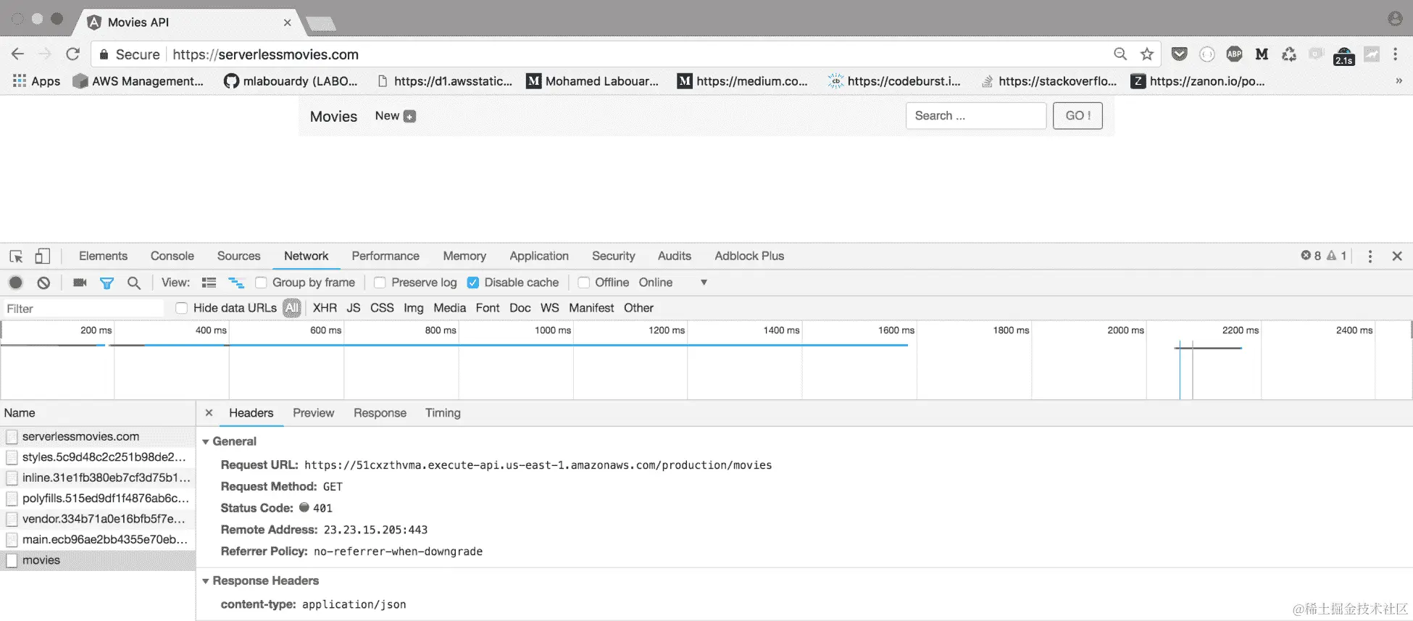Open the Pocket extension icon
1413x621 pixels.
(x=1180, y=54)
